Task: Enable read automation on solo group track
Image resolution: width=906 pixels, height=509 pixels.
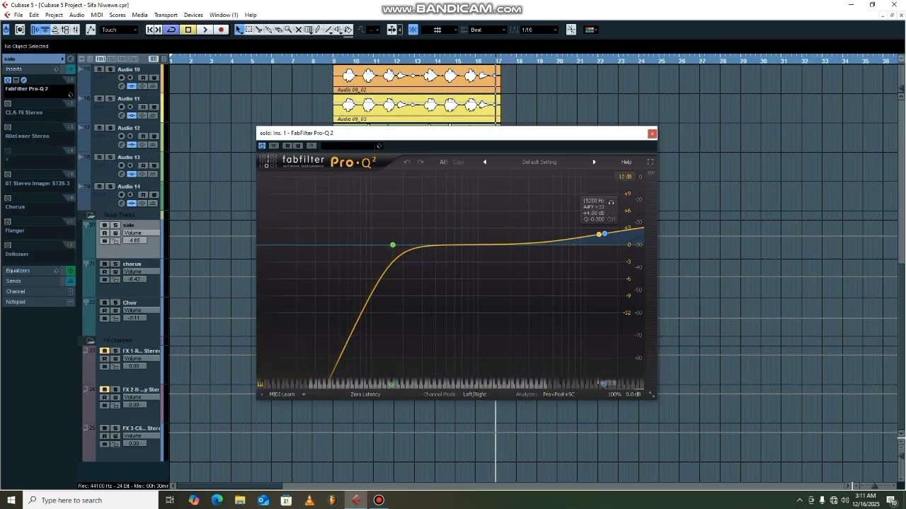Action: click(104, 233)
